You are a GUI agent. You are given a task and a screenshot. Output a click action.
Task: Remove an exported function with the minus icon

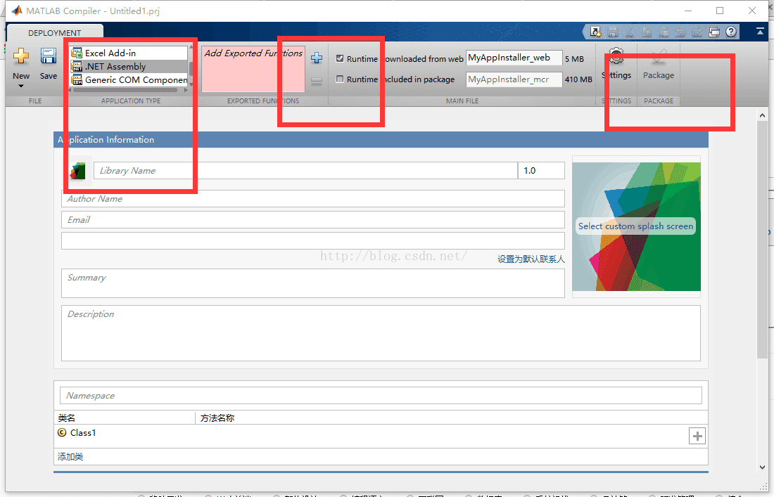317,80
